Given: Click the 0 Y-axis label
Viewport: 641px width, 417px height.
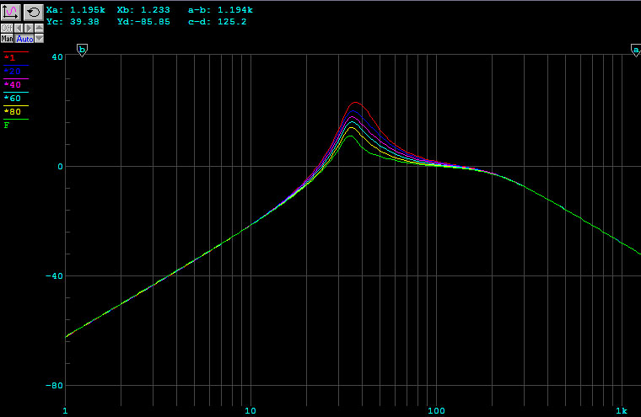Looking at the screenshot, I should coord(61,167).
